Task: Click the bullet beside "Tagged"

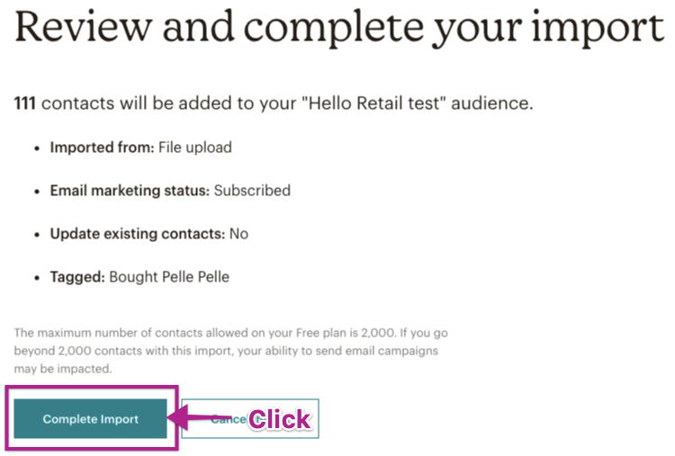Action: 37,278
